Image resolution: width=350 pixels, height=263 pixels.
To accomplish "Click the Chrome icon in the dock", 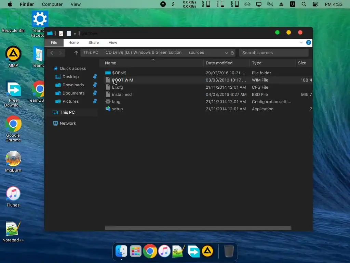I will pos(150,251).
